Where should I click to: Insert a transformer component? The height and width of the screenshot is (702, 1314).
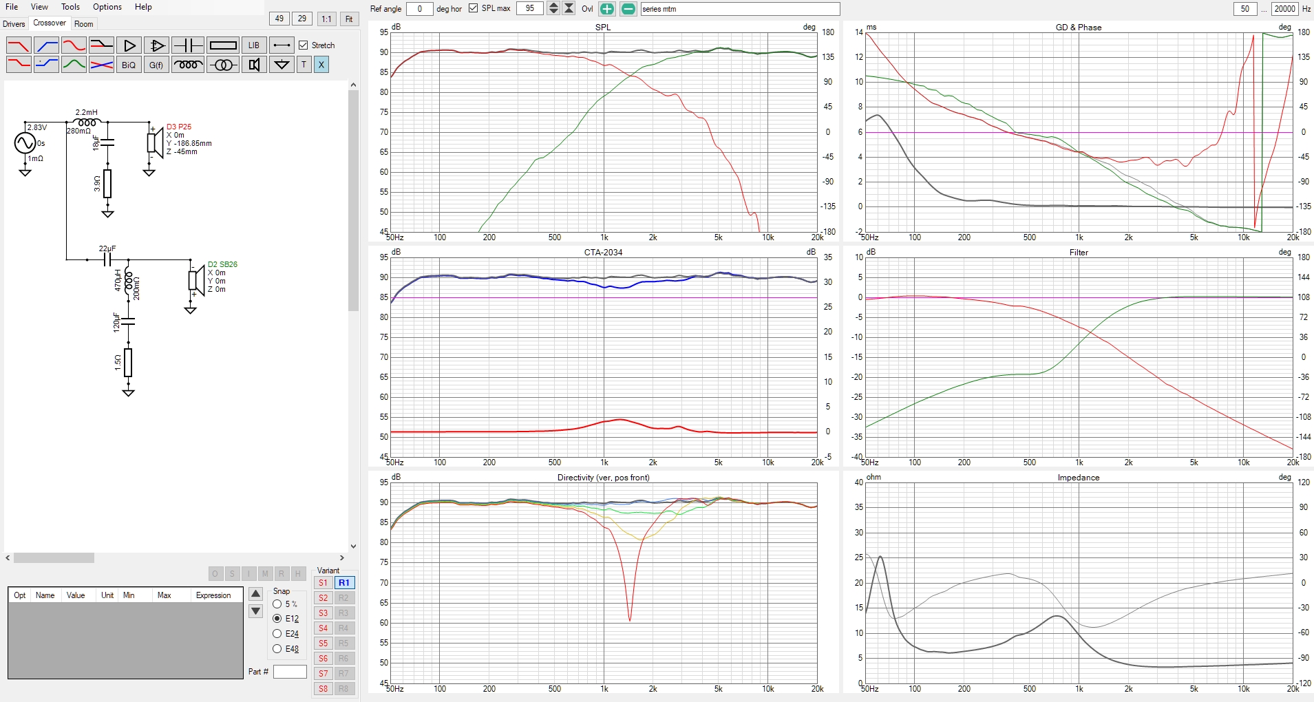pyautogui.click(x=223, y=65)
